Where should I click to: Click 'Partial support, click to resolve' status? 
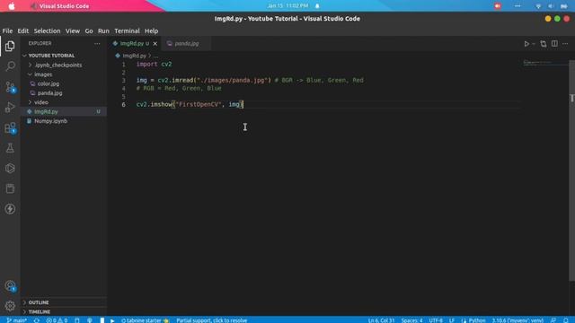(x=212, y=320)
